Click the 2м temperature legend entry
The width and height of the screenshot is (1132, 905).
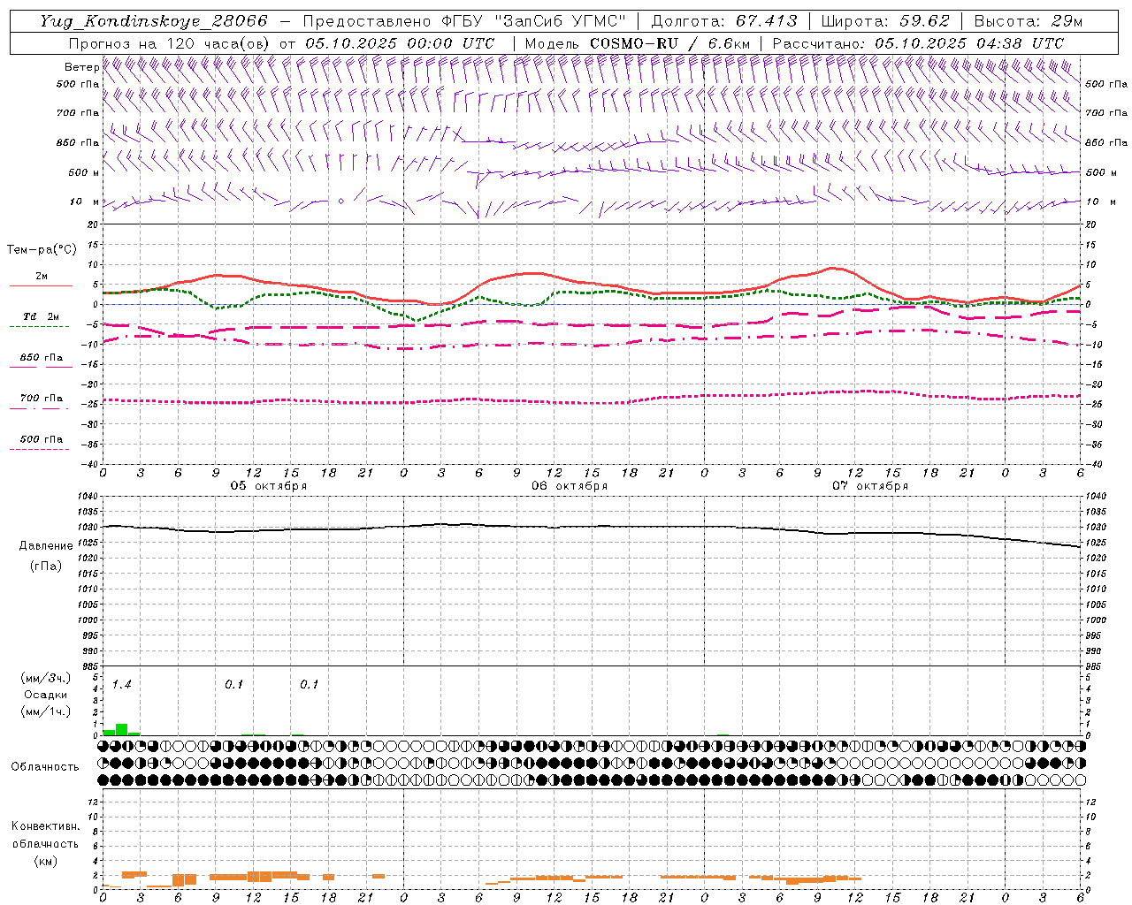[42, 277]
